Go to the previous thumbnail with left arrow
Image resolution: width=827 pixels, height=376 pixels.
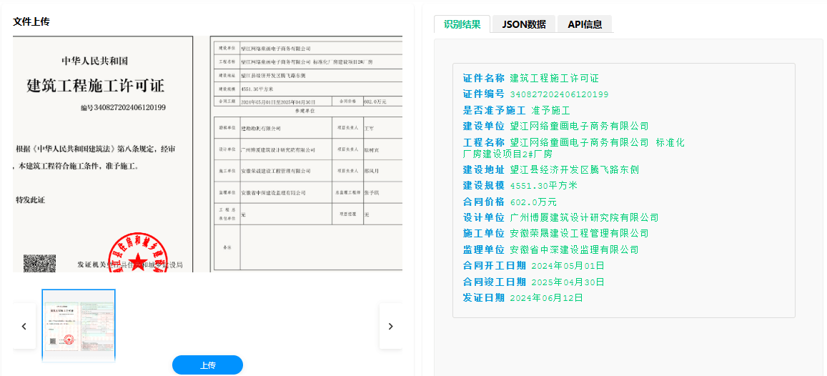[24, 327]
